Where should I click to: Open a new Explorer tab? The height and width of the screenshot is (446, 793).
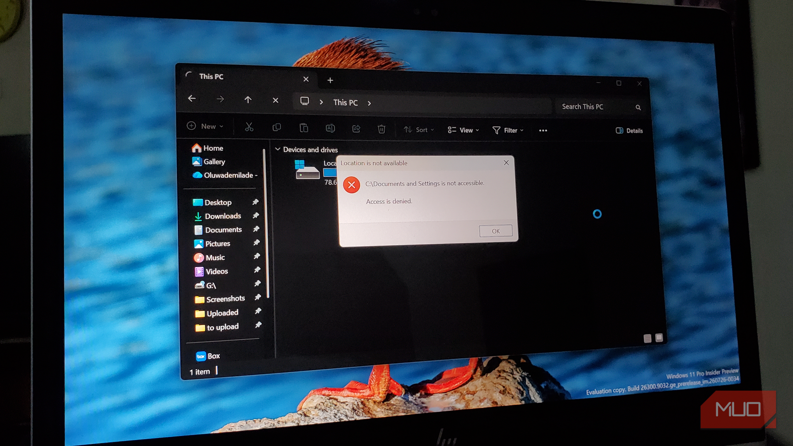tap(330, 80)
